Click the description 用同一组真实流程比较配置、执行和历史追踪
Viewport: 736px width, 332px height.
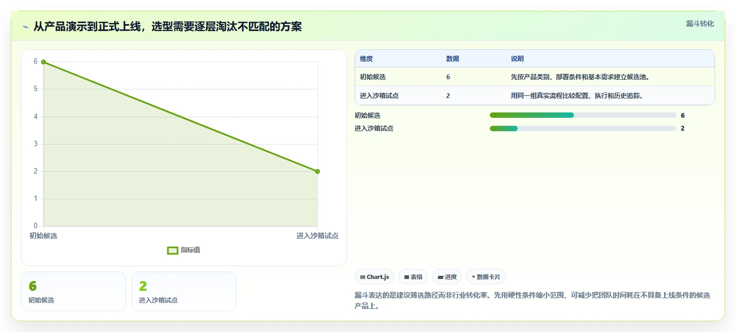click(577, 96)
